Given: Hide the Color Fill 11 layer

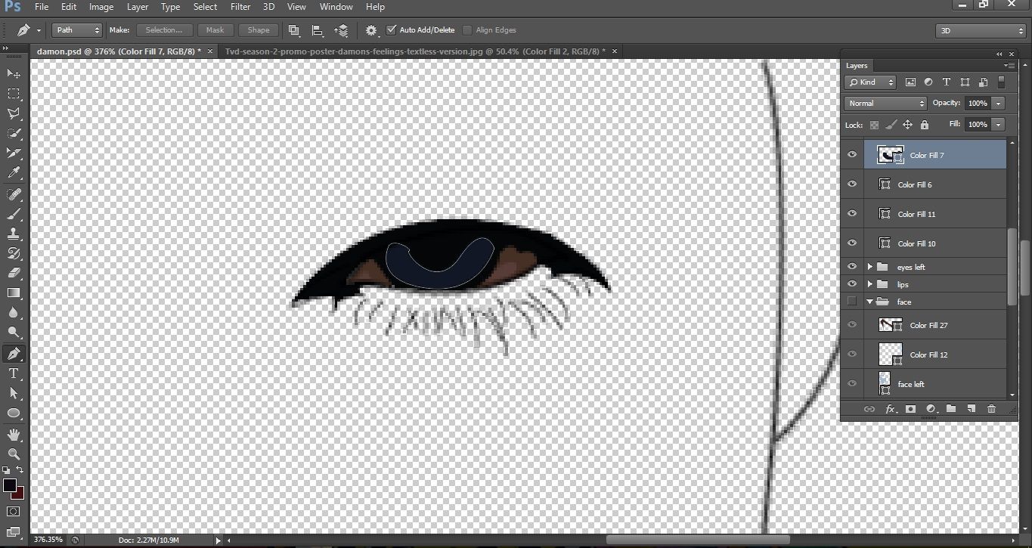Looking at the screenshot, I should tap(852, 214).
